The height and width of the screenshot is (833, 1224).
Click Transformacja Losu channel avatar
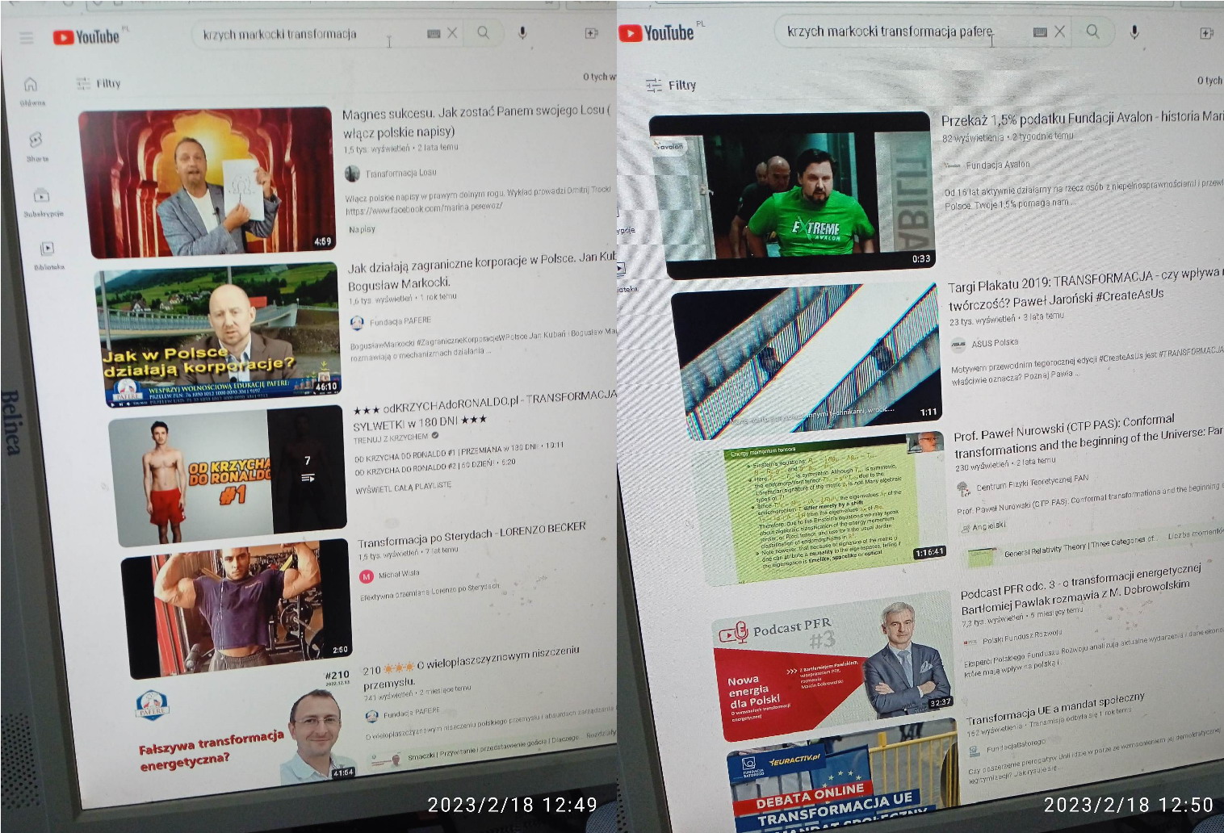click(352, 174)
